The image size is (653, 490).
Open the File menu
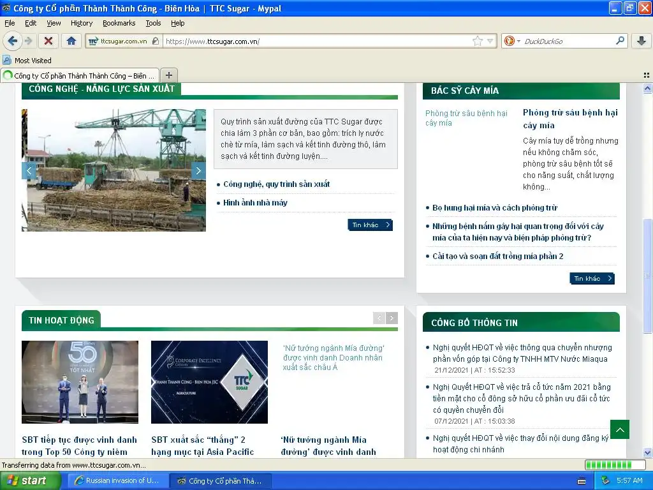point(10,23)
